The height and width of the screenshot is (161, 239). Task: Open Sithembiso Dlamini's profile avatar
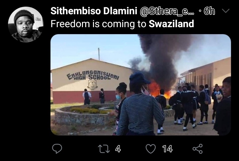click(x=26, y=25)
